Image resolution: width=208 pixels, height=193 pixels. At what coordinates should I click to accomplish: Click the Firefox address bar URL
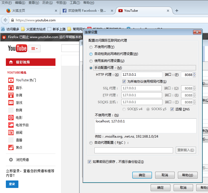coord(35,20)
